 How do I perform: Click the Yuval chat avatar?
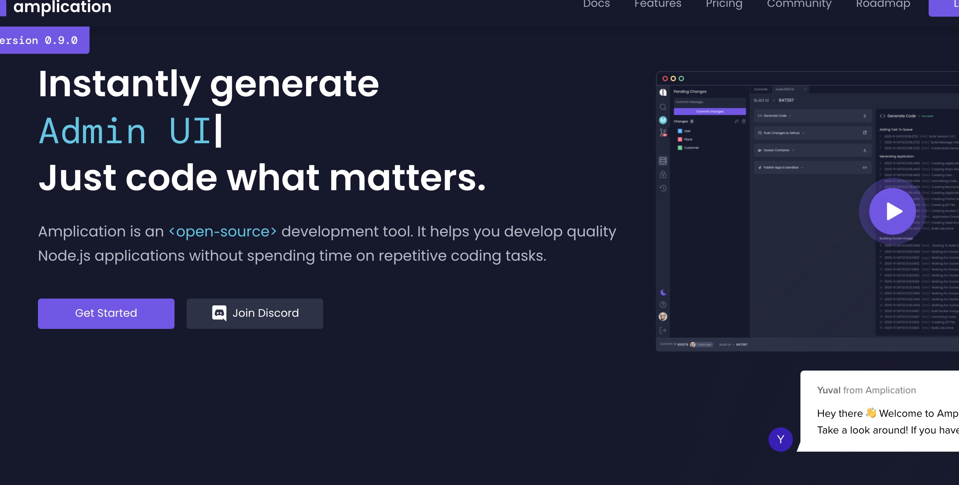780,439
